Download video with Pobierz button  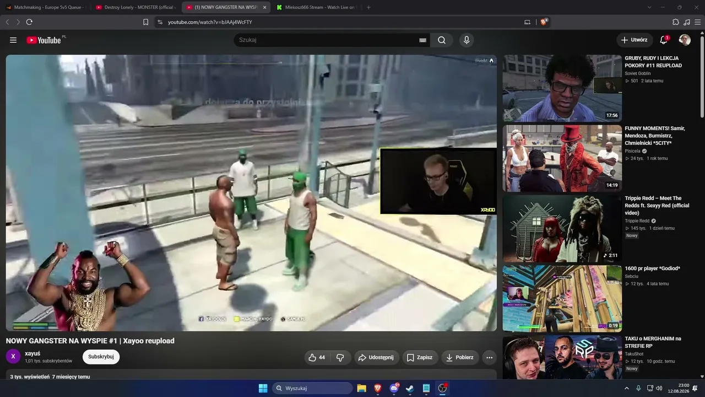459,357
